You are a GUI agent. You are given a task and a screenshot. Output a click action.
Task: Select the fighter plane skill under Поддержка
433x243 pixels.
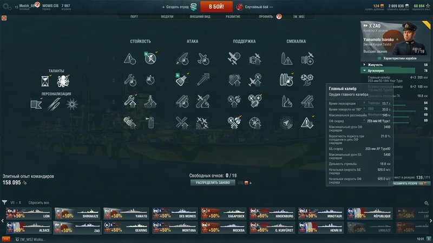click(x=234, y=59)
